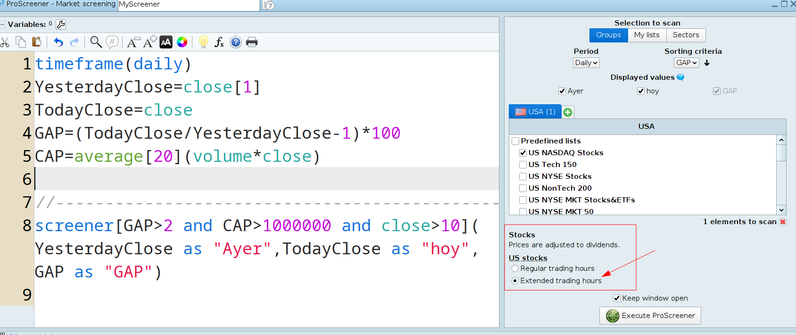This screenshot has height=335, width=796.
Task: Click Execute ProScreener button
Action: [650, 316]
